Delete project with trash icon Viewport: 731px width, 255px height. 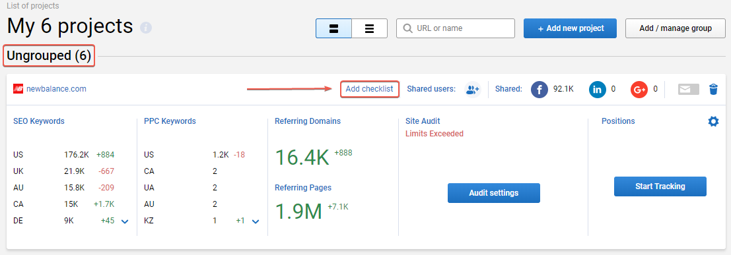coord(713,90)
